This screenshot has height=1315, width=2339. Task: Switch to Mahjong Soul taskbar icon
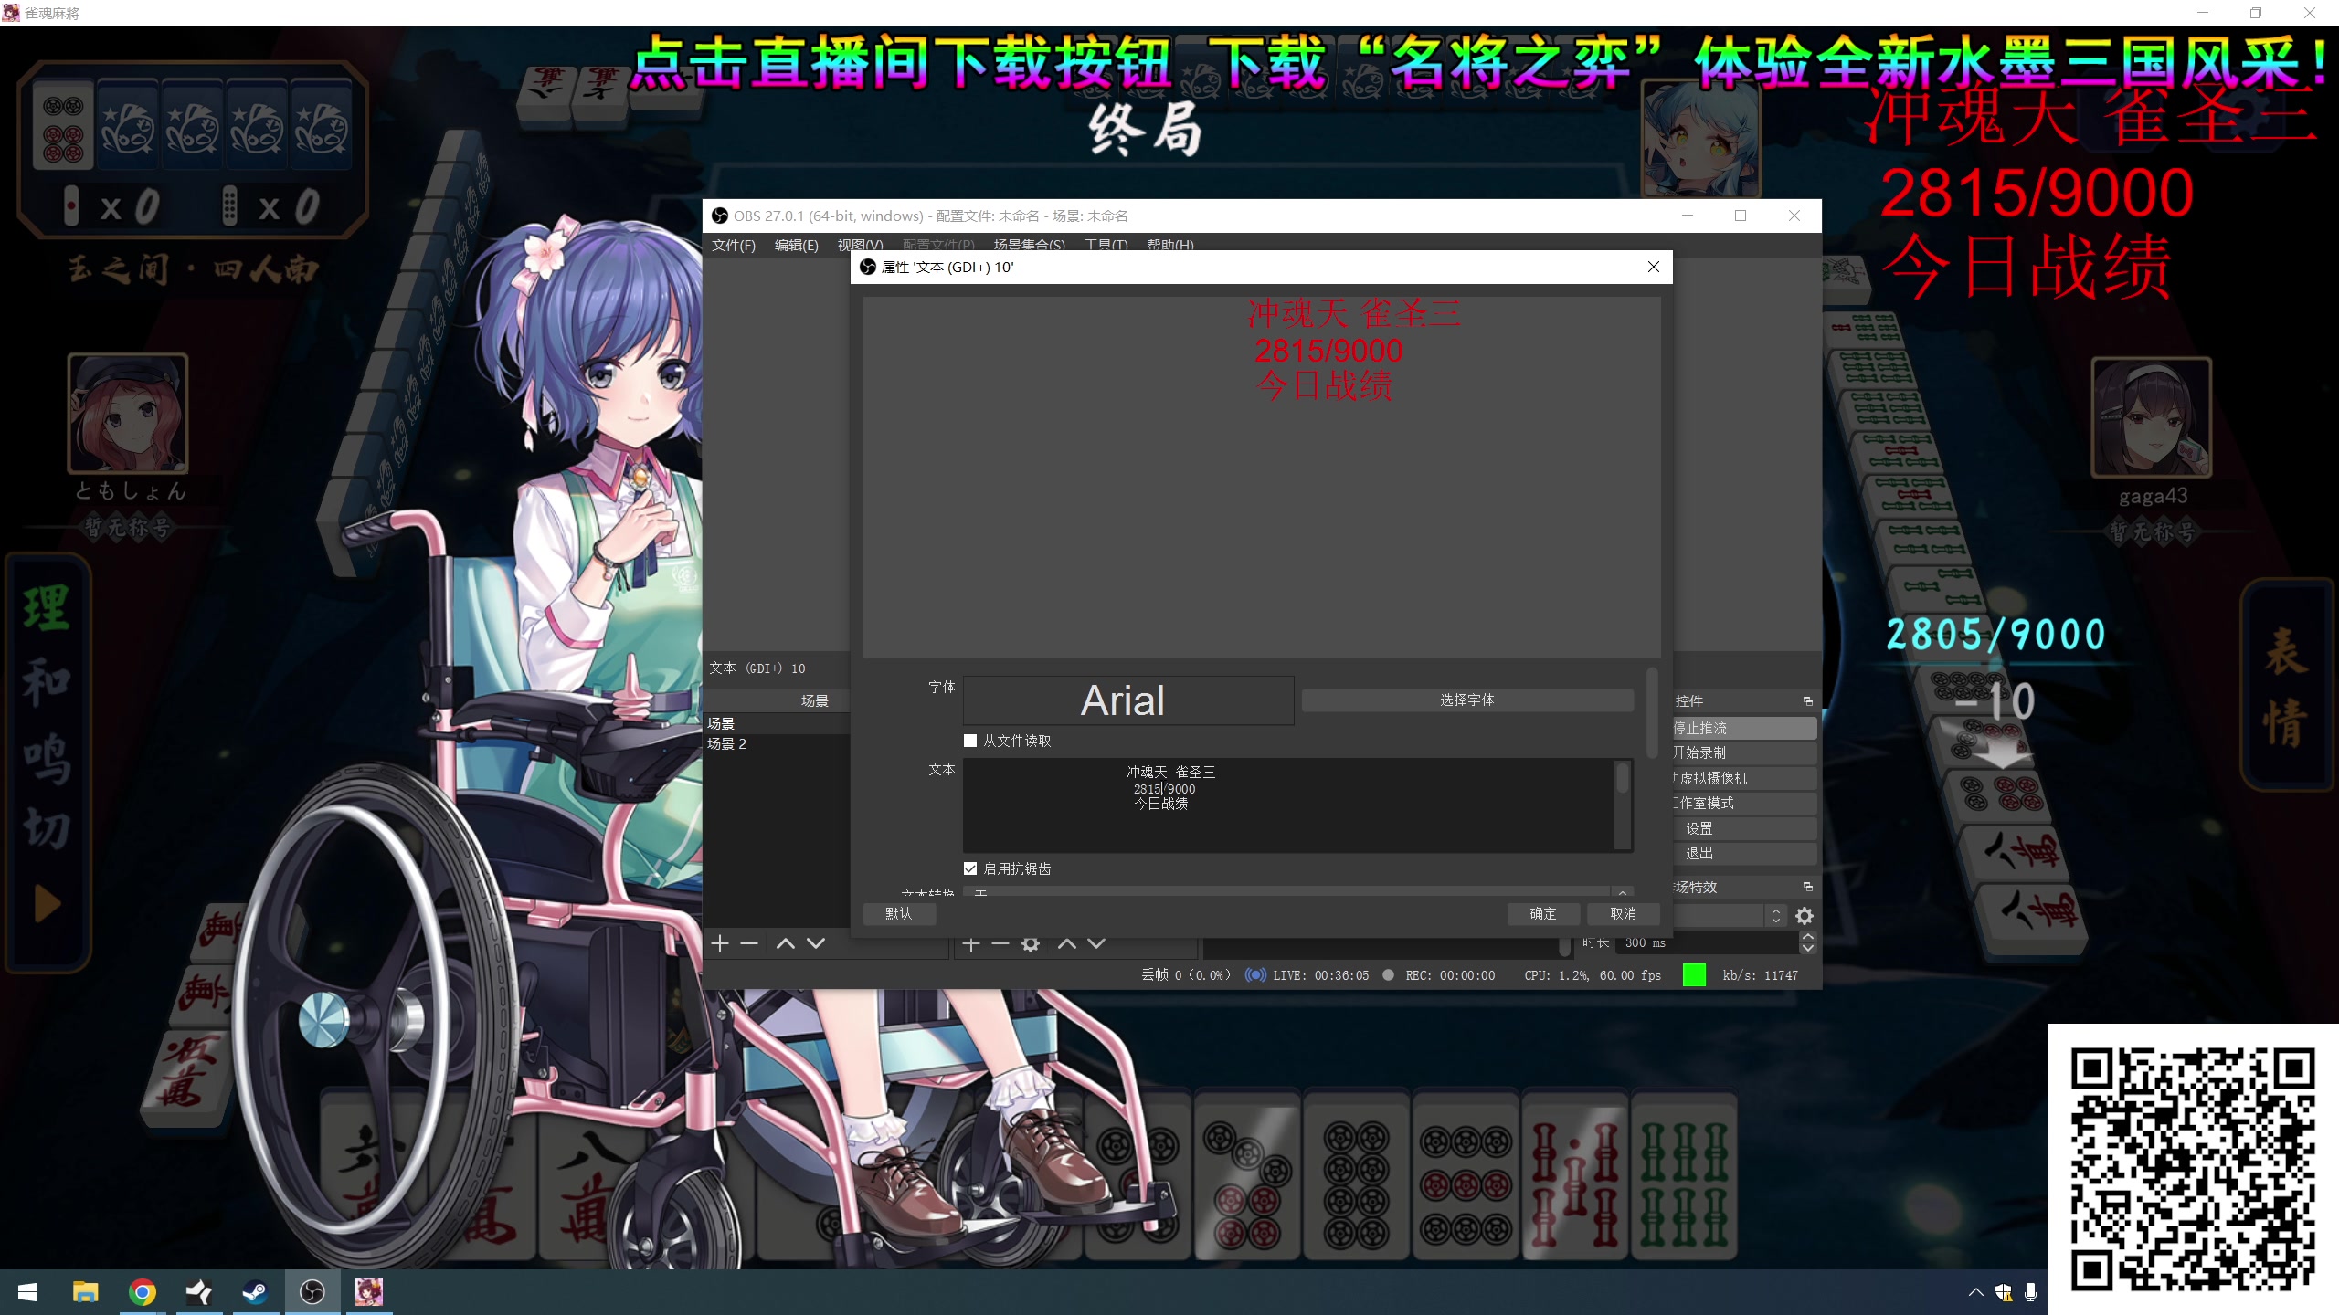pos(368,1292)
